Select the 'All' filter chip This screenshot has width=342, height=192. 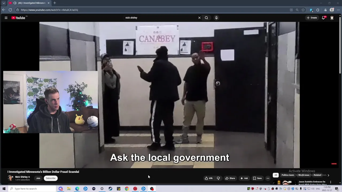click(276, 175)
